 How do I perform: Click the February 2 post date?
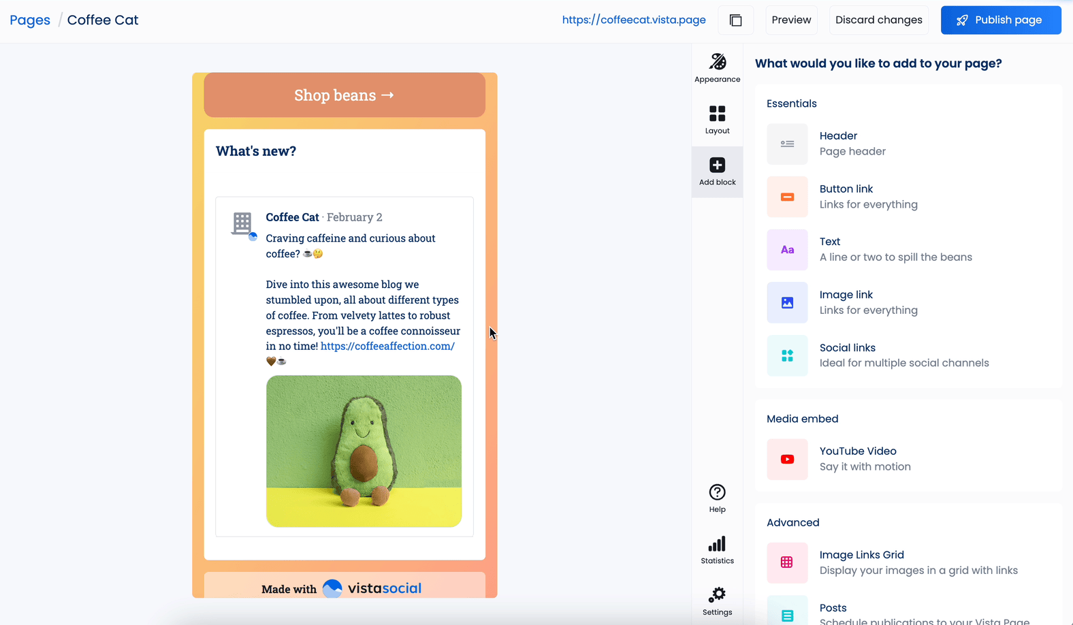click(355, 217)
